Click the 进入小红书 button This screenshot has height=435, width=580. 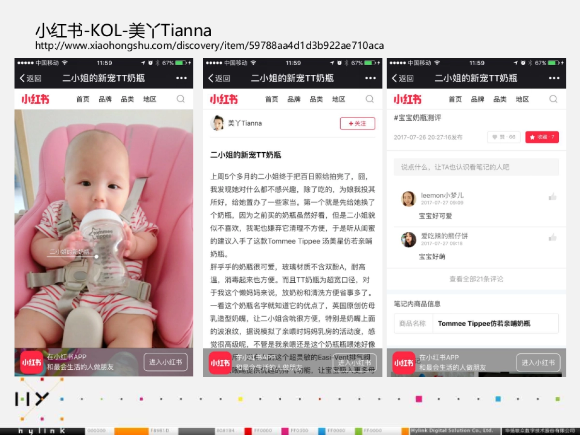[x=165, y=362]
